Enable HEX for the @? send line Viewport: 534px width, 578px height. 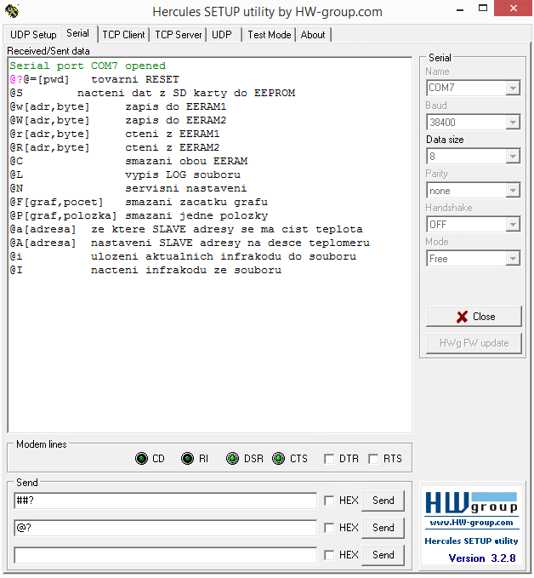point(329,528)
